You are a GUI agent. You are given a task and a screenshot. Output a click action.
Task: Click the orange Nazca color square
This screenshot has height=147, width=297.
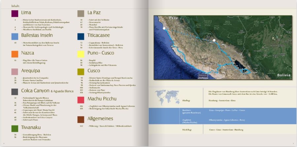15,54
